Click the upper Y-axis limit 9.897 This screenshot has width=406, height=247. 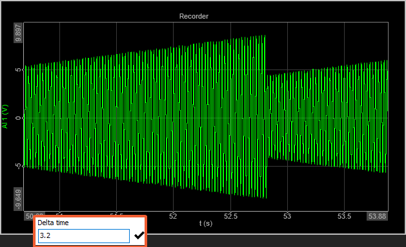click(18, 33)
